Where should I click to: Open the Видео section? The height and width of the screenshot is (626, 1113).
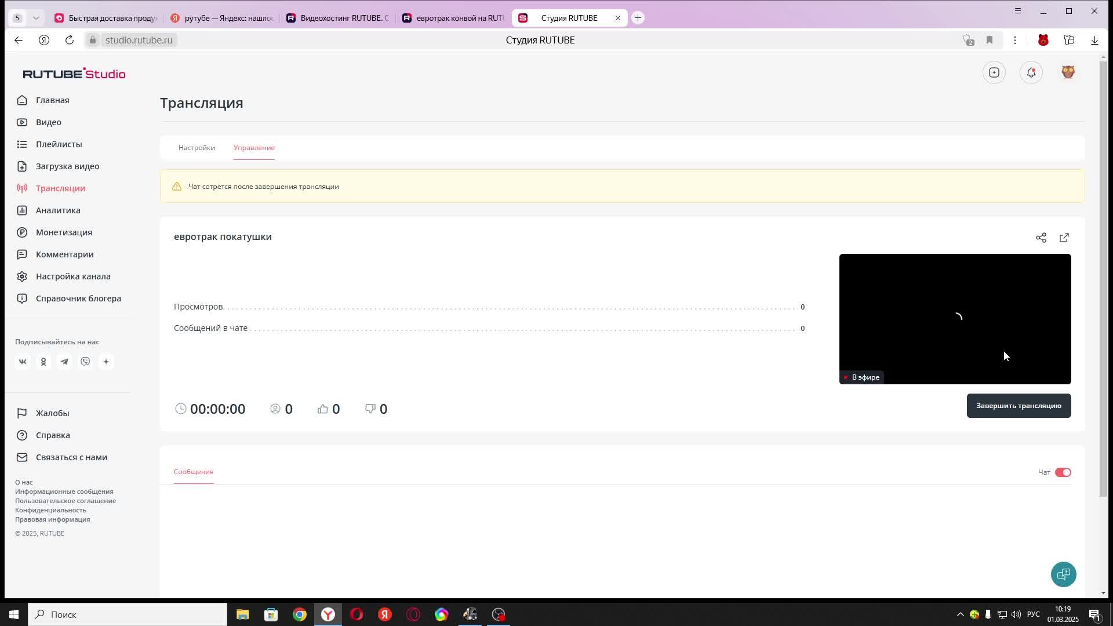tap(49, 122)
